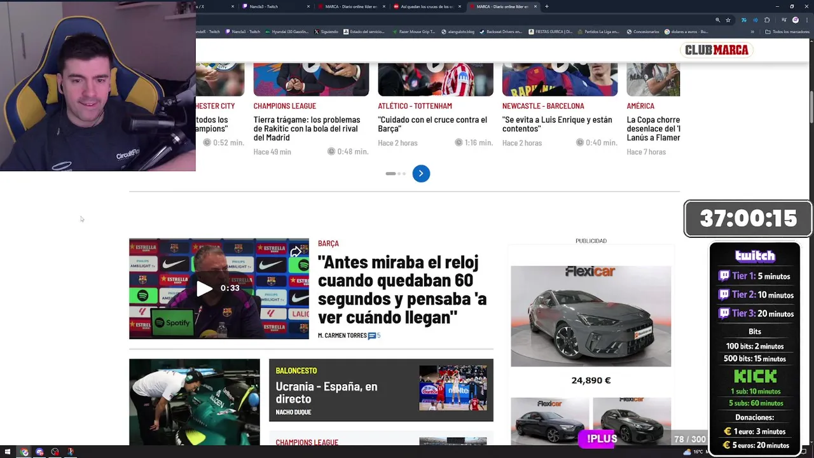Open the 'Ucrania - España, en directo' story

coord(326,392)
